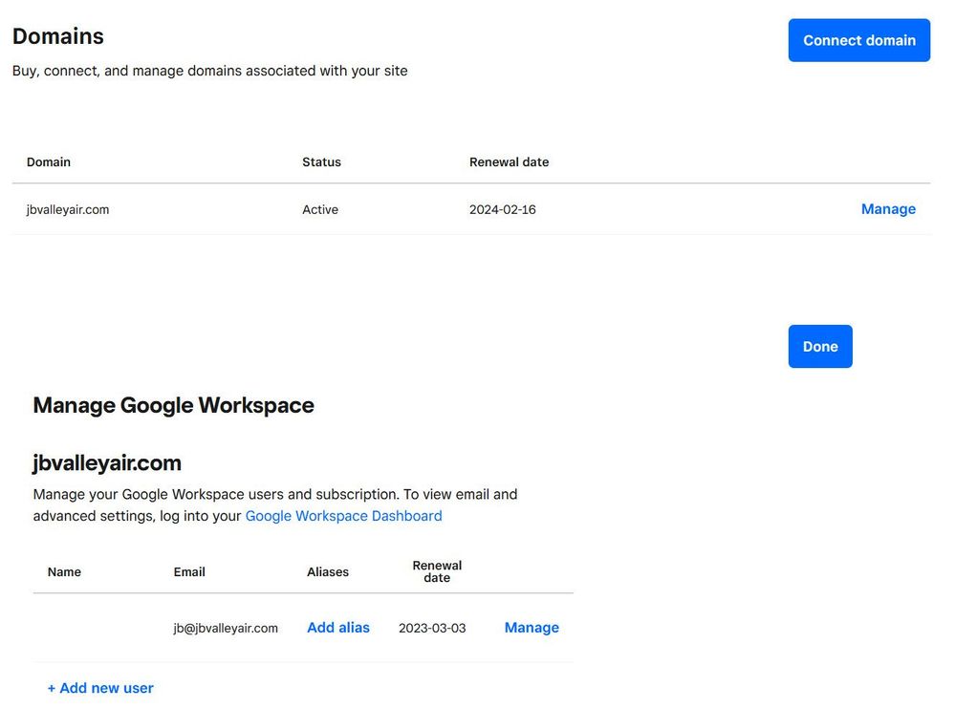Click the Manage Google Workspace heading
955x708 pixels.
click(x=173, y=405)
